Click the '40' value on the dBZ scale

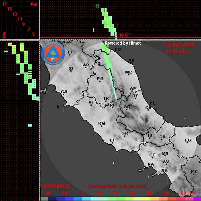[x=150, y=193]
